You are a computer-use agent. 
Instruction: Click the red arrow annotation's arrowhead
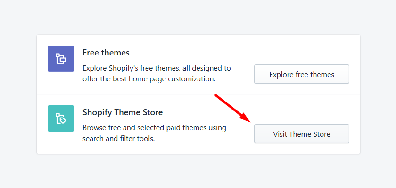pos(245,117)
